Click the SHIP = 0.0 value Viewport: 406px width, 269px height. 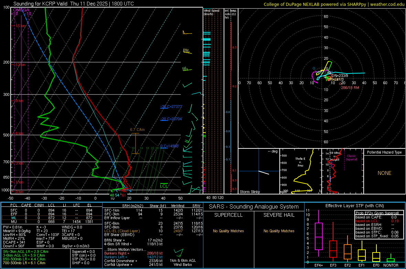tap(81, 263)
